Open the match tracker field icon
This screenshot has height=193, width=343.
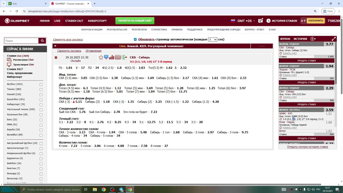(x=118, y=57)
